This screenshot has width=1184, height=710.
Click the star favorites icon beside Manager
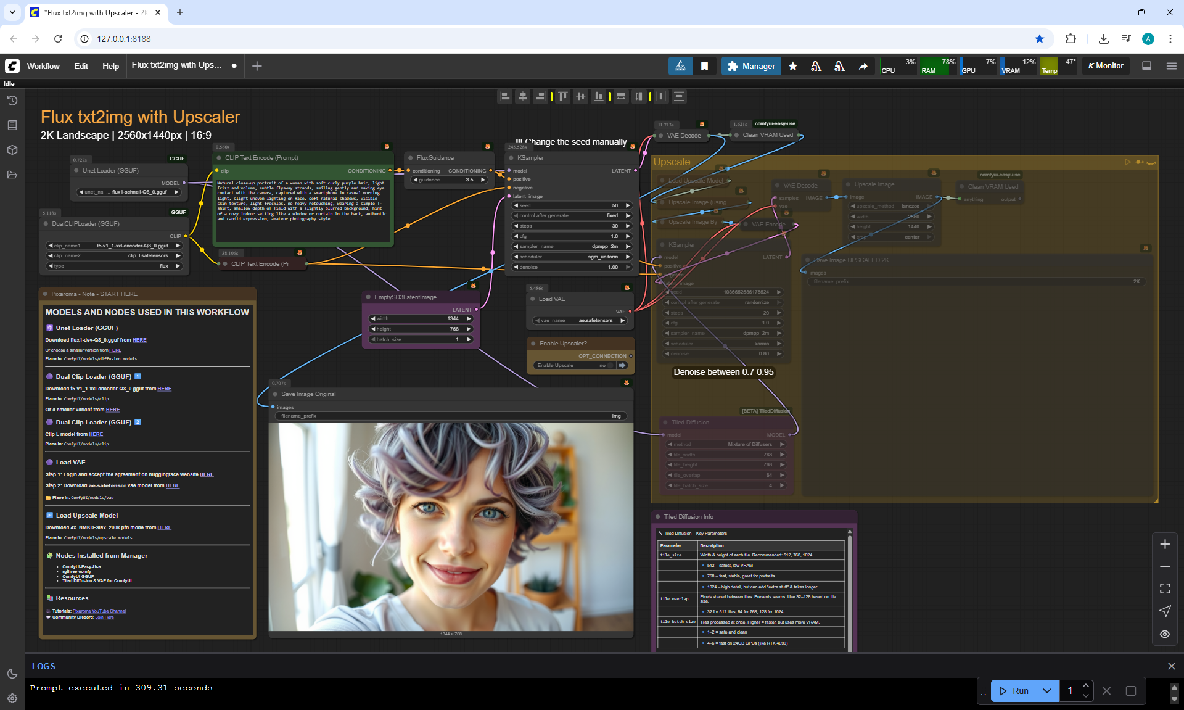(x=793, y=66)
